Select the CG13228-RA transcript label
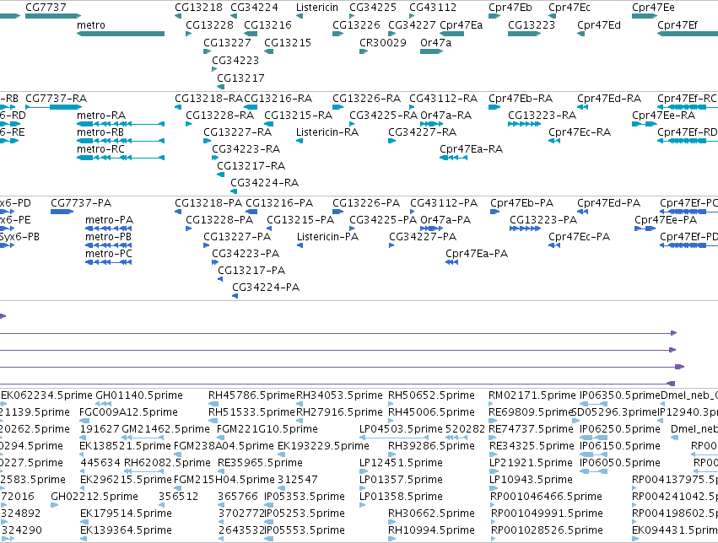 coord(220,116)
